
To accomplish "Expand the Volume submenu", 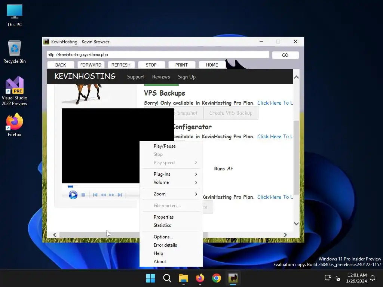I will point(171,182).
